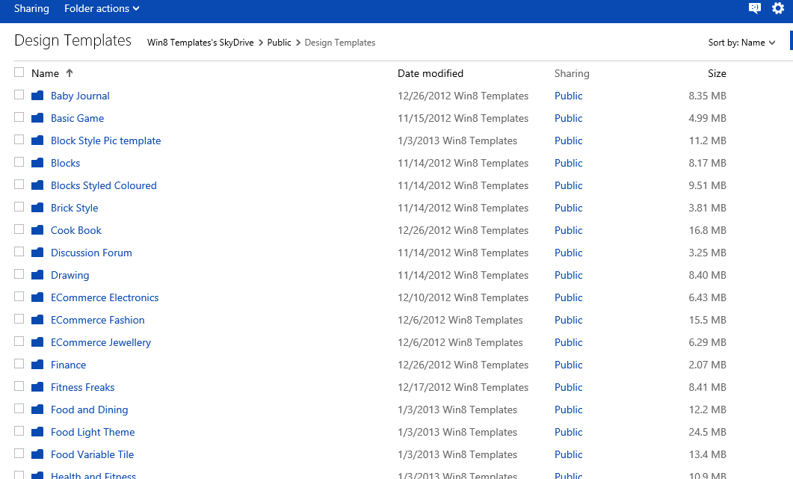Toggle the name sort arrow icon
This screenshot has width=793, height=479.
[x=70, y=73]
